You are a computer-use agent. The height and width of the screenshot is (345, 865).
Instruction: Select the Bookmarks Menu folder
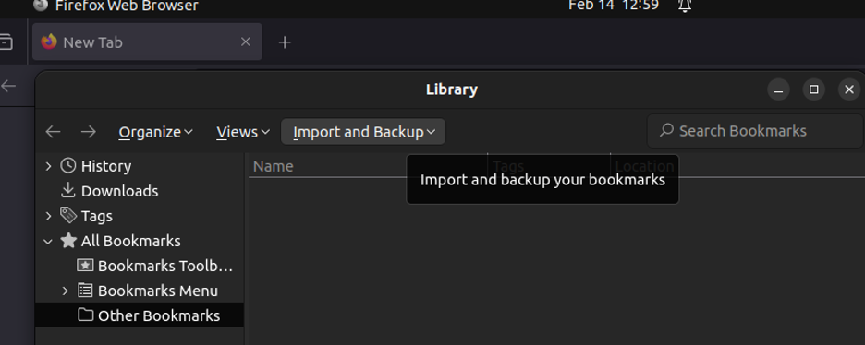pyautogui.click(x=158, y=291)
